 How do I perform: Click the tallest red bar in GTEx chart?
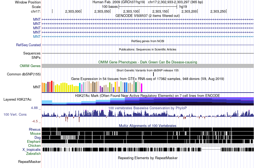[52, 86]
